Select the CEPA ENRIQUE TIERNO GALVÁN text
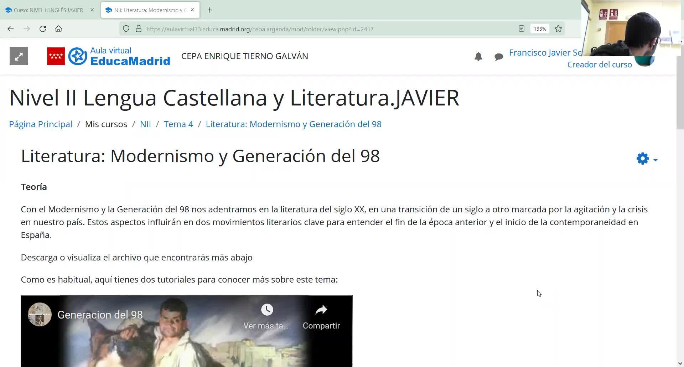684x367 pixels. click(x=245, y=56)
